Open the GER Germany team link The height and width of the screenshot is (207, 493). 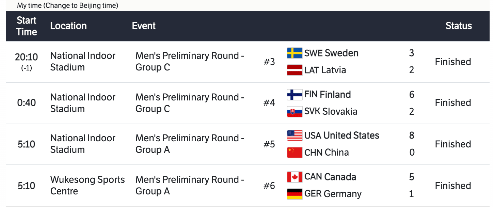(x=333, y=194)
